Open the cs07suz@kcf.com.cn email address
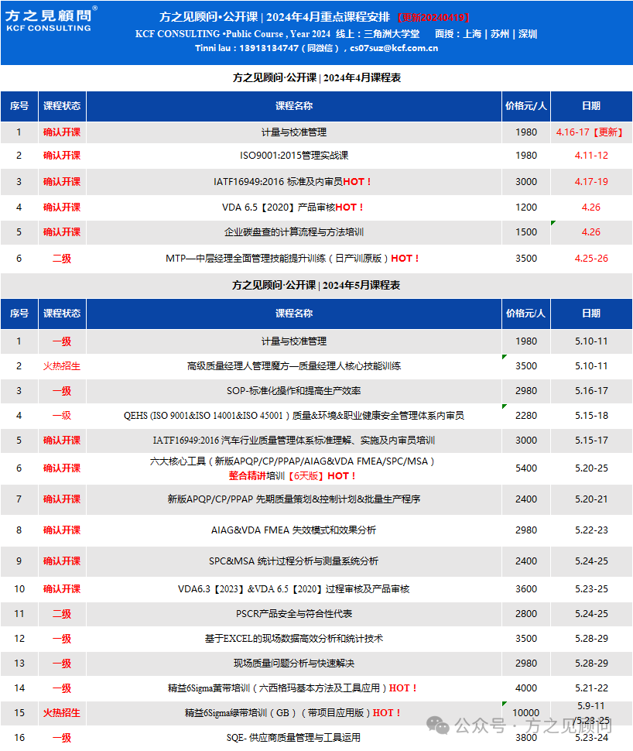Image resolution: width=633 pixels, height=751 pixels. [x=394, y=48]
